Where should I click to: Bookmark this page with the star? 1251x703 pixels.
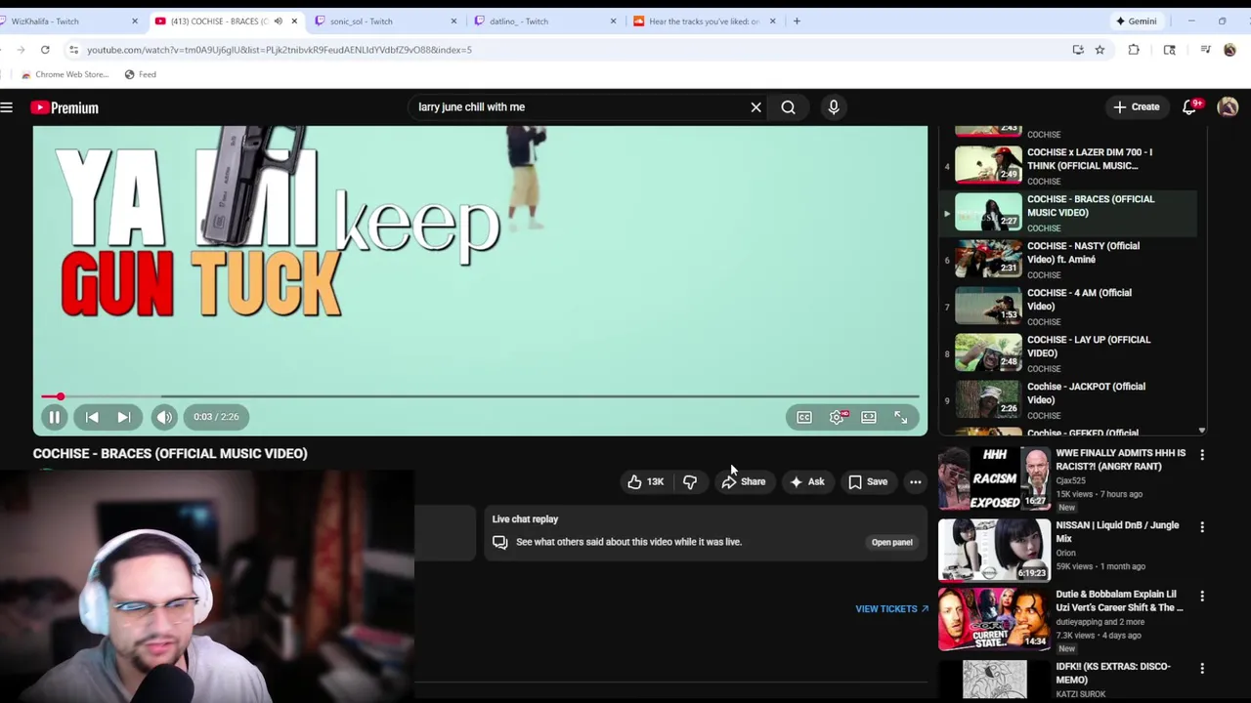click(1100, 50)
